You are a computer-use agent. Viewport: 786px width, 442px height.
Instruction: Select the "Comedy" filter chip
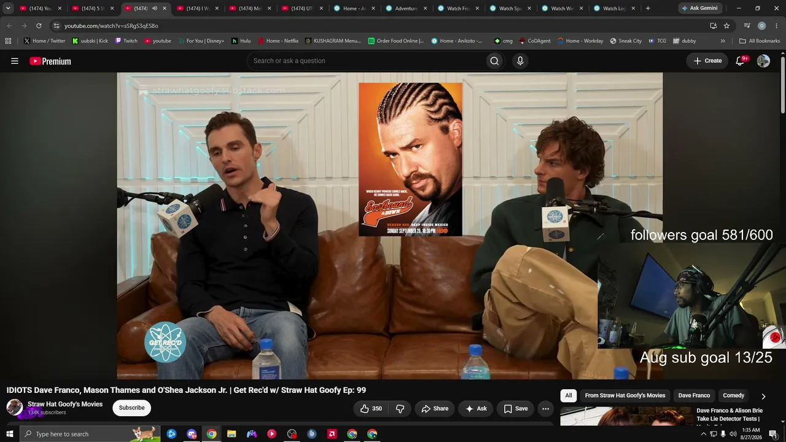[x=734, y=396]
